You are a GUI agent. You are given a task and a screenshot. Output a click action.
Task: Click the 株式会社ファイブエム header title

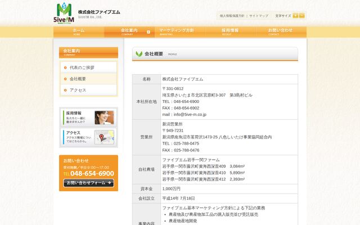click(99, 12)
